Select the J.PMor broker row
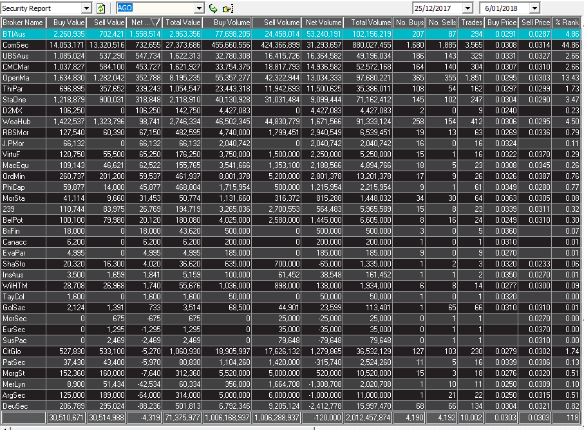Screen dimensions: 584x430 coord(291,144)
